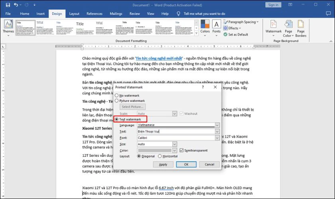Open the File tab
Viewport: 335px width, 199px height.
point(8,14)
